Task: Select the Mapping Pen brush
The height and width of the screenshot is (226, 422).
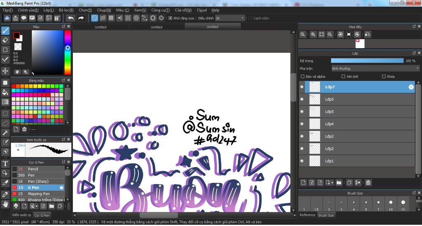Action: (38, 194)
